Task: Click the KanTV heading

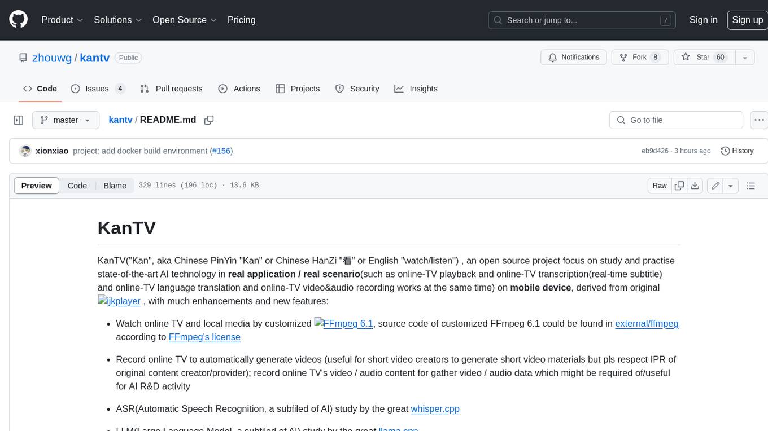Action: click(x=126, y=228)
